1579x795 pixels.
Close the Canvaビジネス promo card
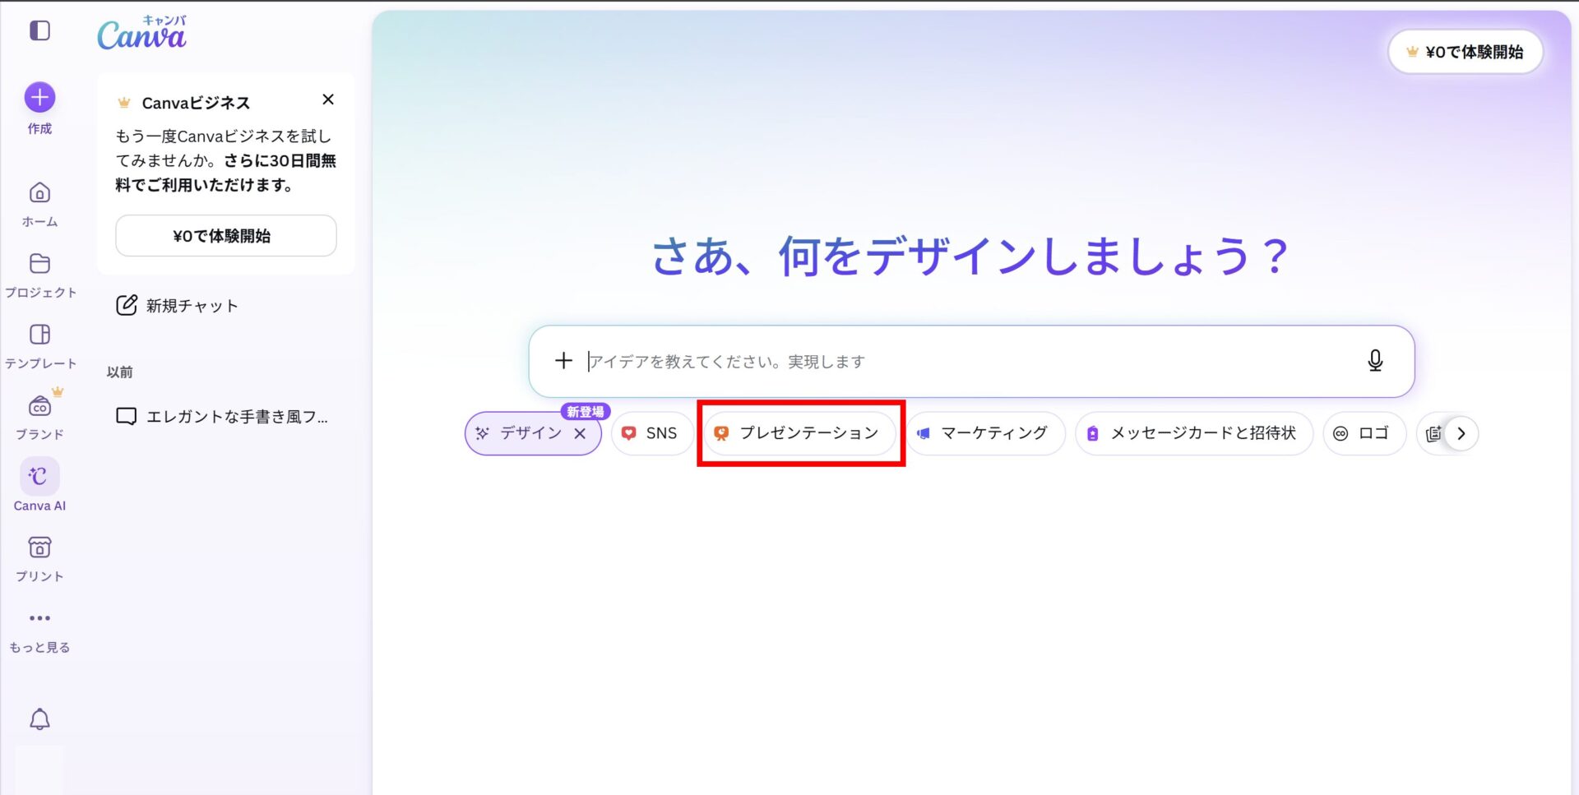tap(328, 99)
